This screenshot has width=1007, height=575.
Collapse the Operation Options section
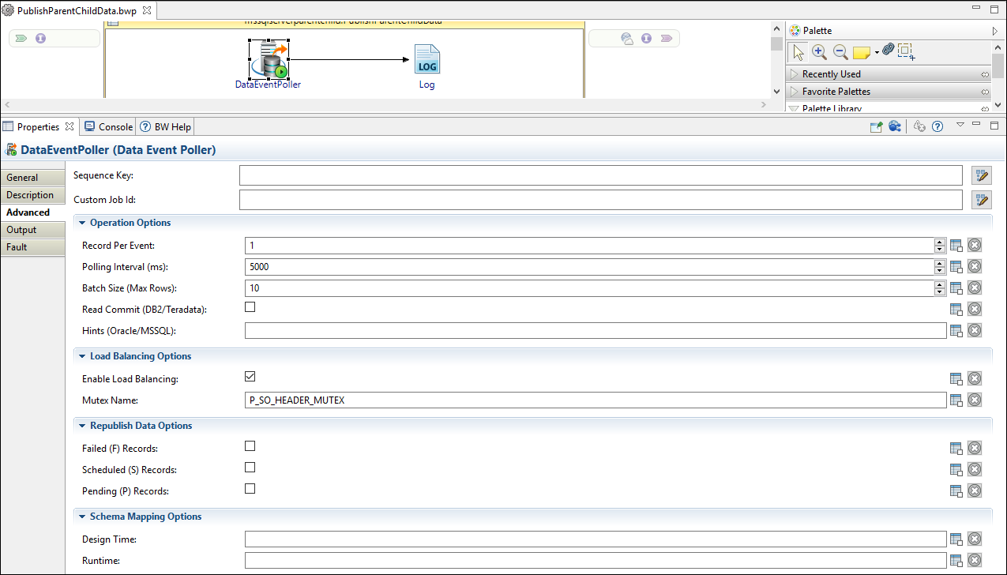(x=82, y=223)
